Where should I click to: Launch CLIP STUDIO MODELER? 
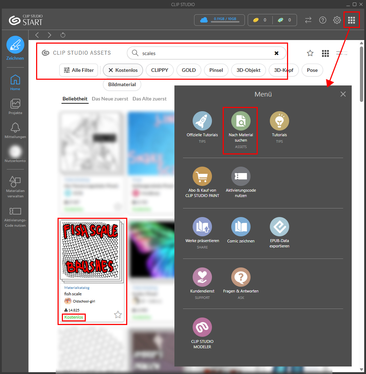tap(202, 334)
